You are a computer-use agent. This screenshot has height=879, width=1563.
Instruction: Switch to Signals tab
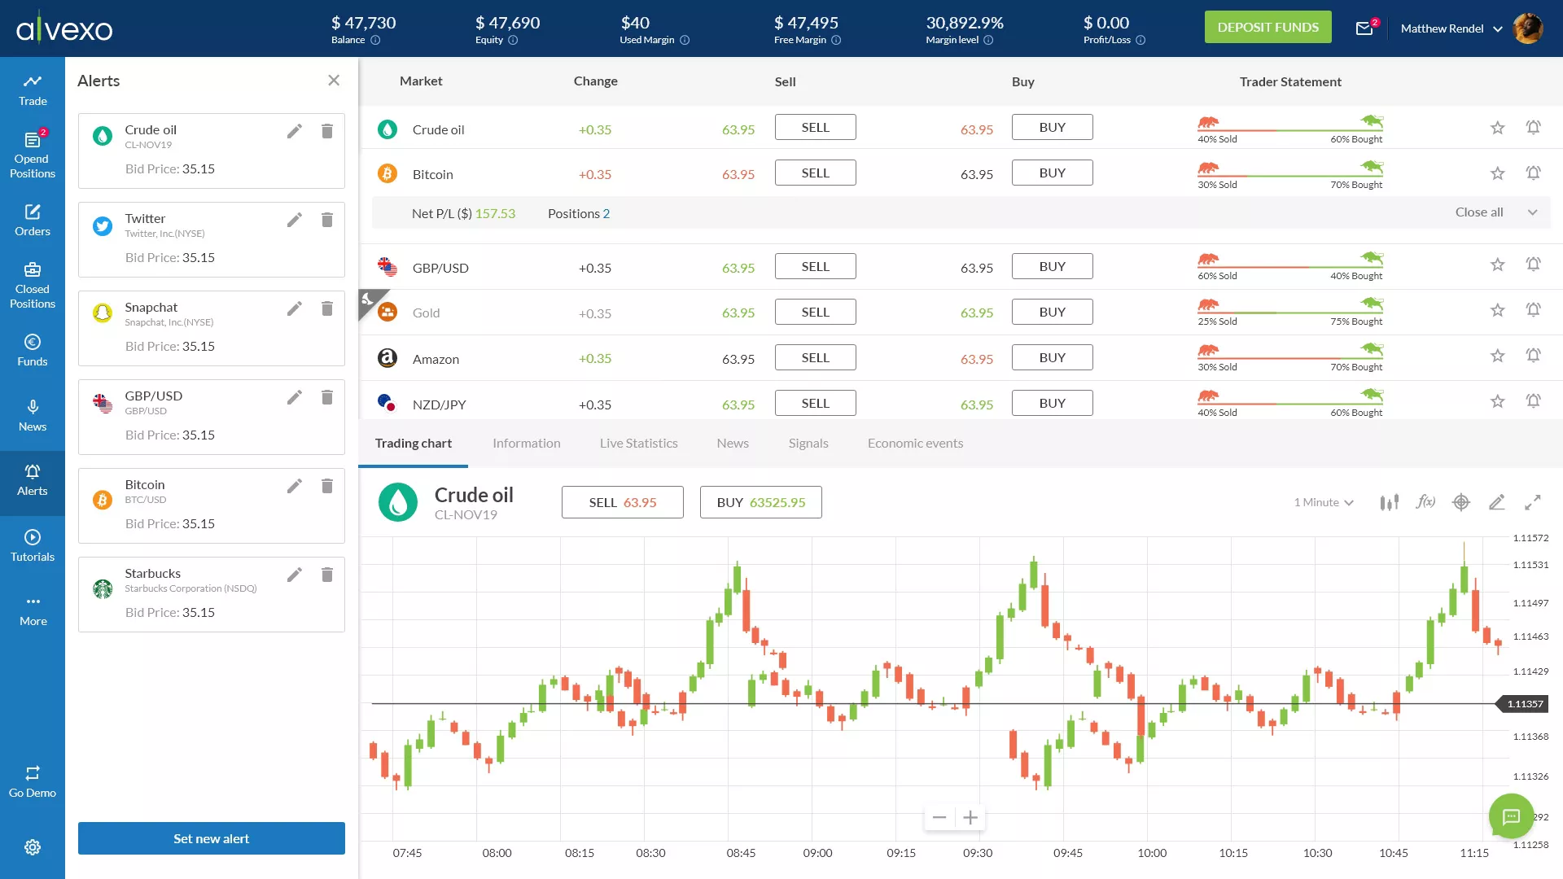pos(808,444)
